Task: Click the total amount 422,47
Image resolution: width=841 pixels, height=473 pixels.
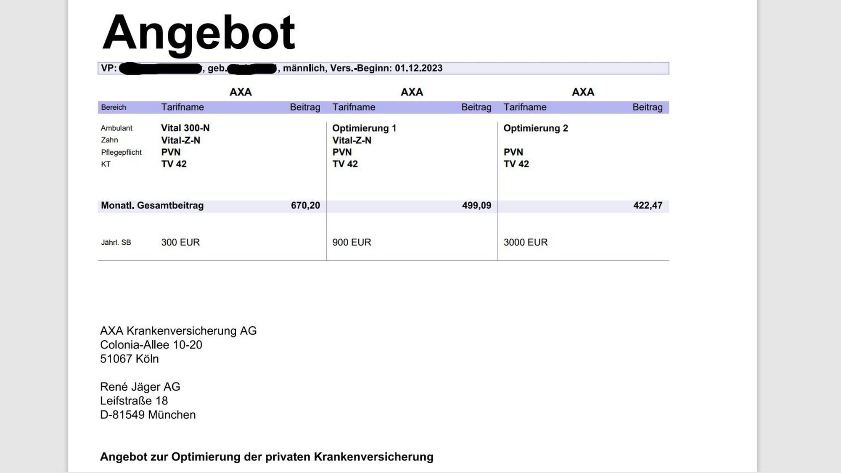Action: pyautogui.click(x=648, y=206)
